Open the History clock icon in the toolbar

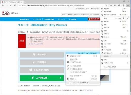(x=115, y=5)
